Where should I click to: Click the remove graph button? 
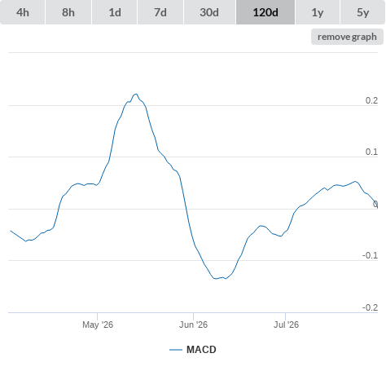[x=347, y=37]
